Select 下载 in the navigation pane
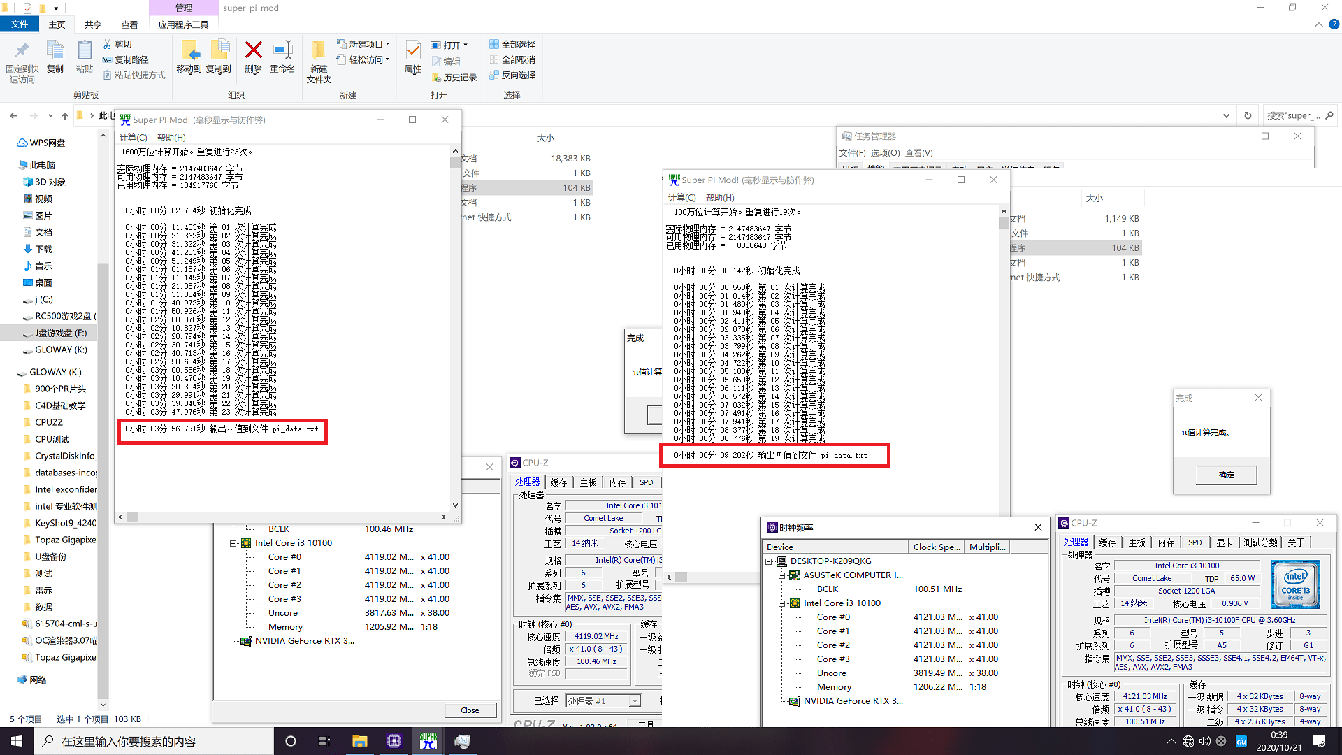This screenshot has height=755, width=1342. 43,250
